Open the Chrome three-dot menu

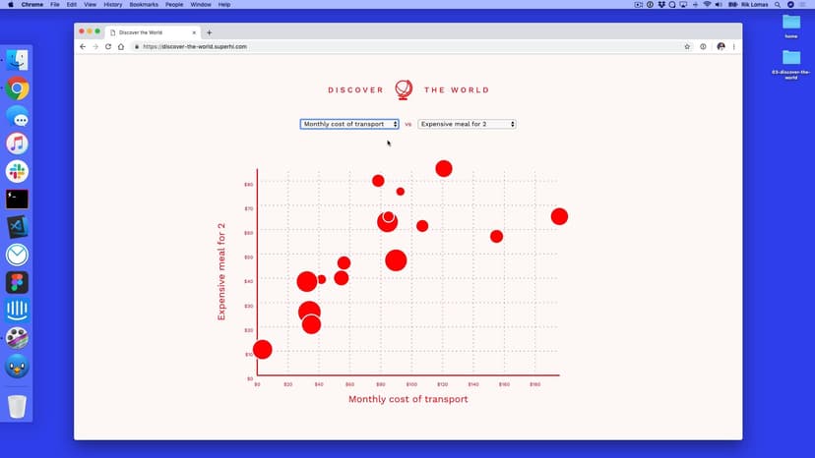[733, 46]
